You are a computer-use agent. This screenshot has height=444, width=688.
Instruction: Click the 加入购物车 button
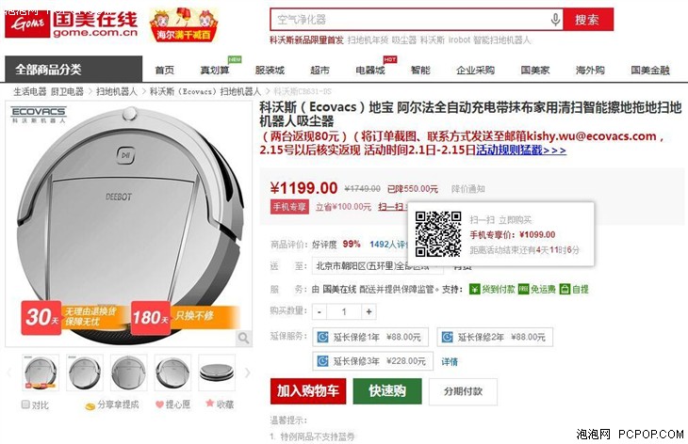(x=308, y=391)
